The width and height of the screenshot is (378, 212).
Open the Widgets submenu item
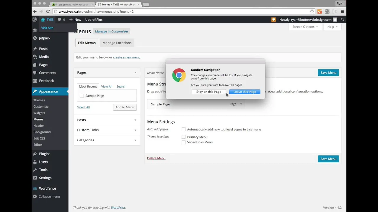[x=39, y=113]
